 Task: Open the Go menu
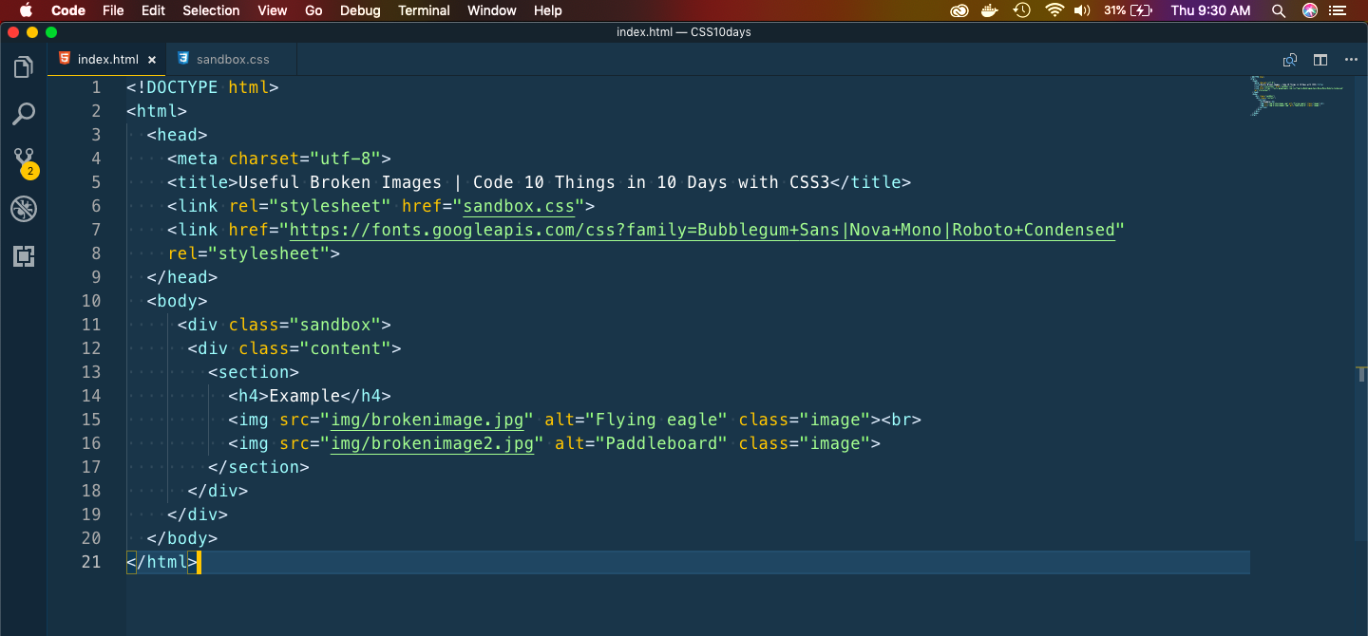point(313,10)
